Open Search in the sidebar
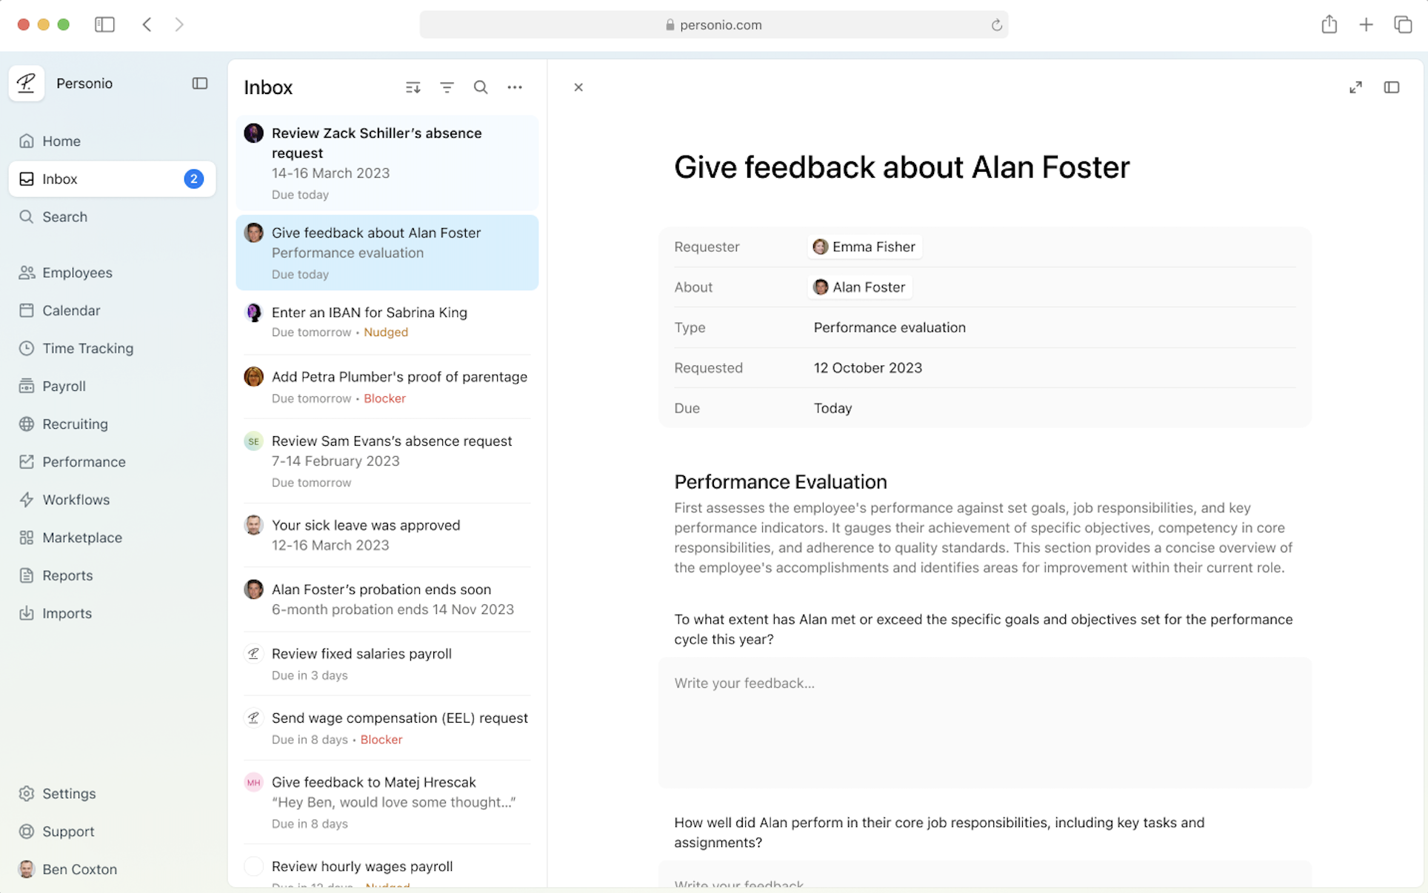The height and width of the screenshot is (893, 1428). click(112, 216)
